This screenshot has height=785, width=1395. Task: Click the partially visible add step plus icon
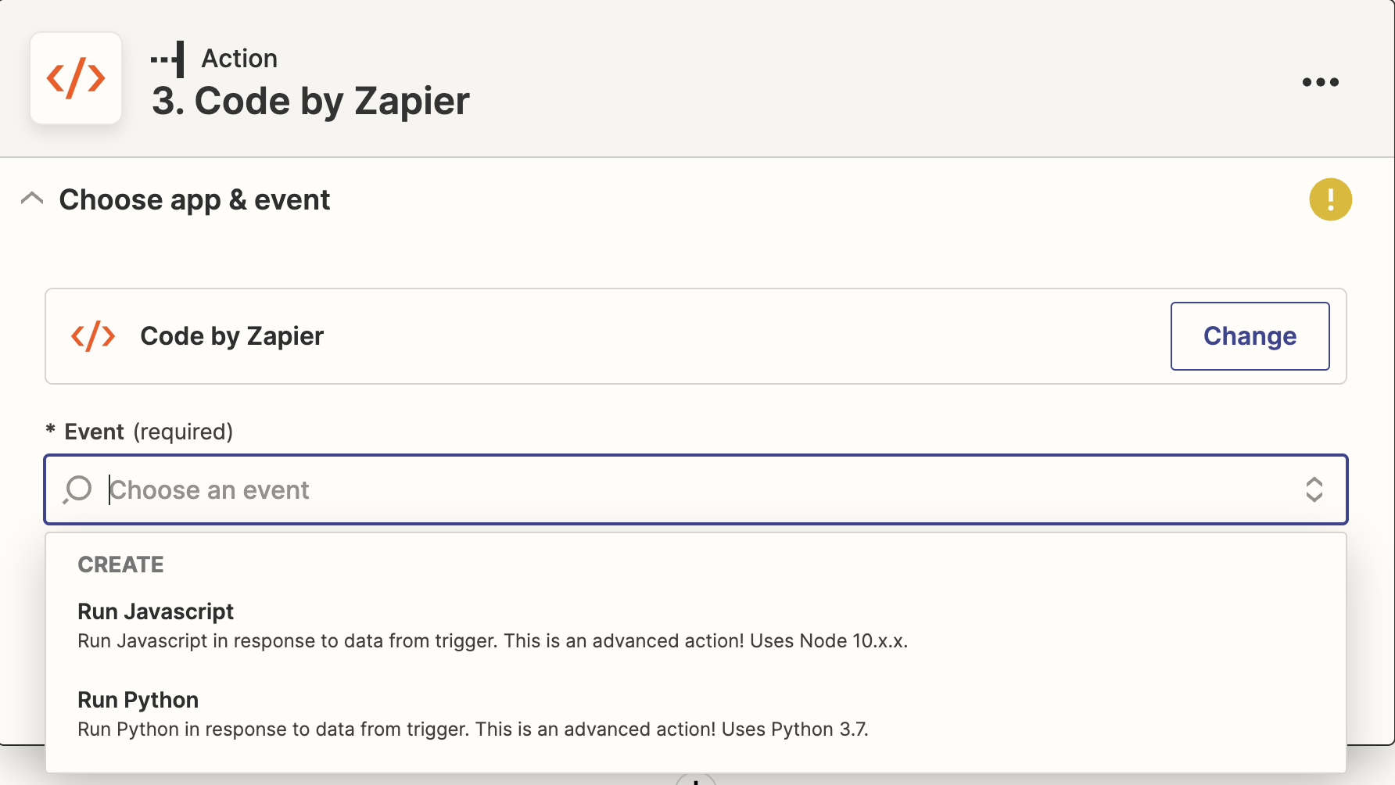(696, 779)
